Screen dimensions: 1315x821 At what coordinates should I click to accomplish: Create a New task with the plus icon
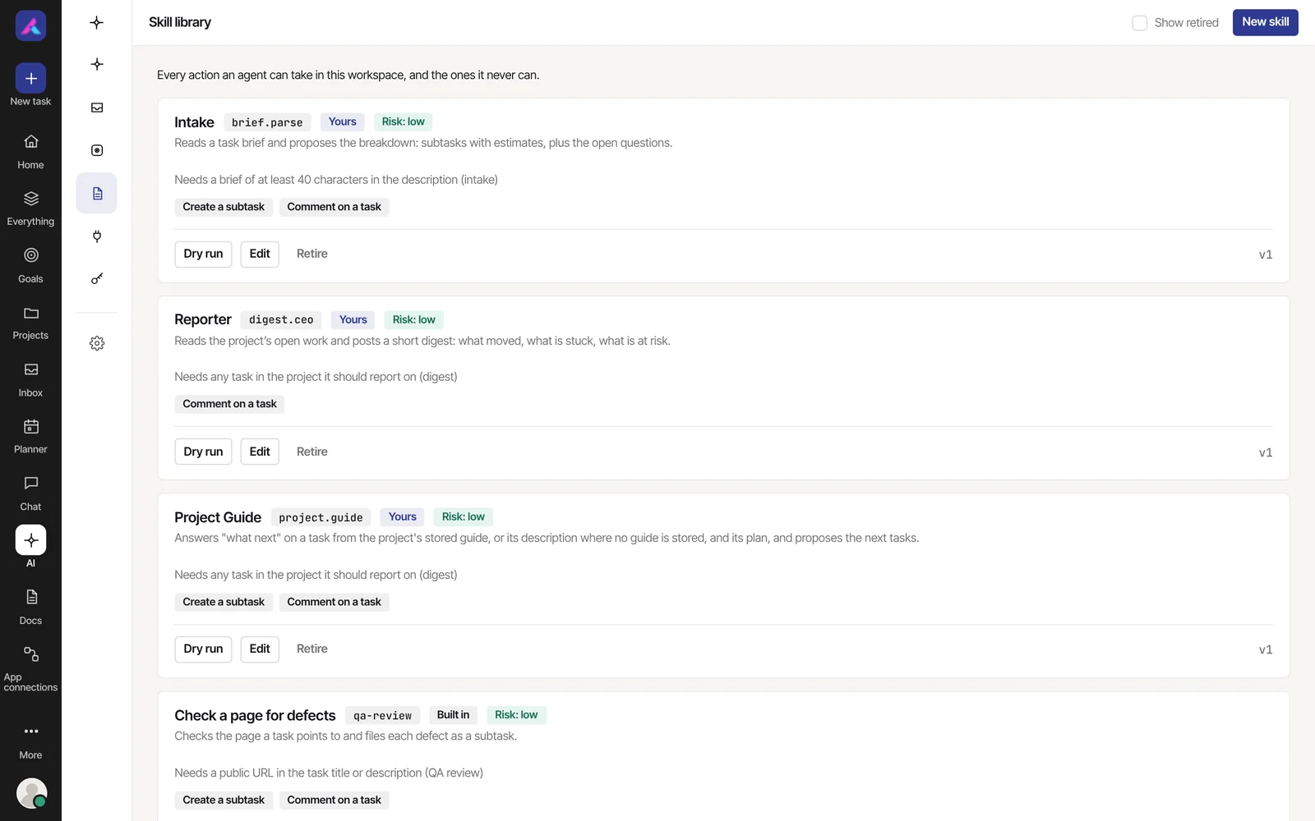point(30,79)
